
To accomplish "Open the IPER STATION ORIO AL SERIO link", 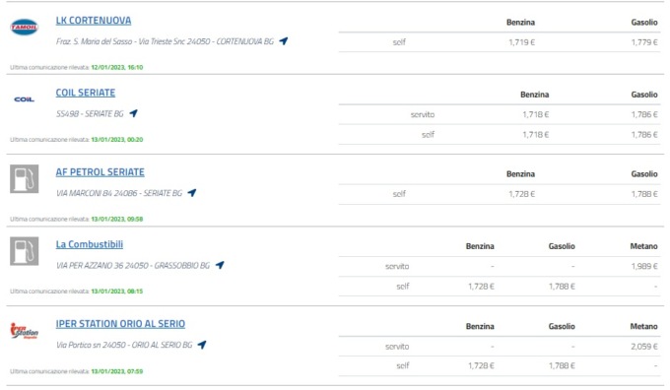I will pyautogui.click(x=120, y=324).
